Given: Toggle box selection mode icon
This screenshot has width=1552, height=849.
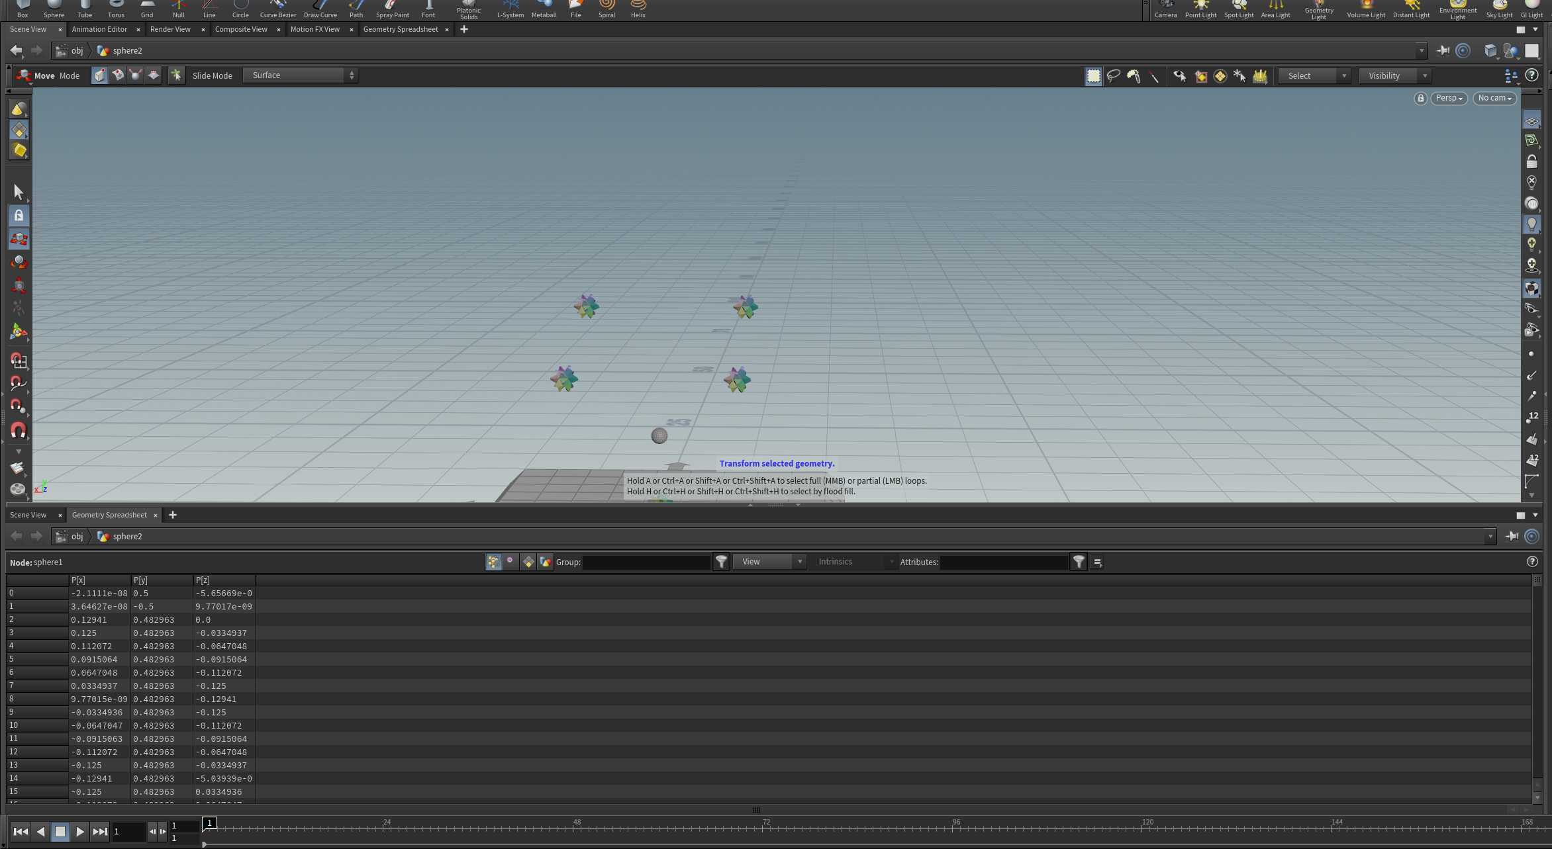Looking at the screenshot, I should point(1093,76).
